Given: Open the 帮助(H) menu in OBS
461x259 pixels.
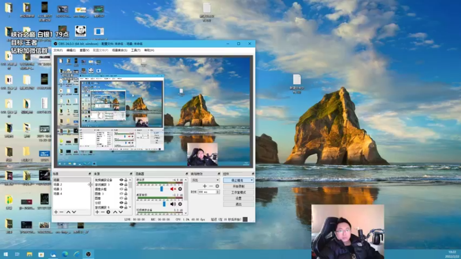Looking at the screenshot, I should click(x=149, y=50).
